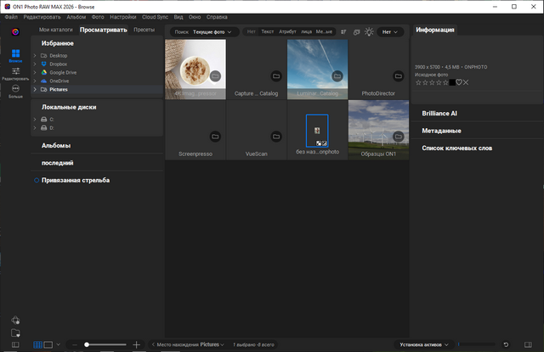This screenshot has height=352, width=544.
Task: Expand the Google Drive tree chevron
Action: (35, 73)
